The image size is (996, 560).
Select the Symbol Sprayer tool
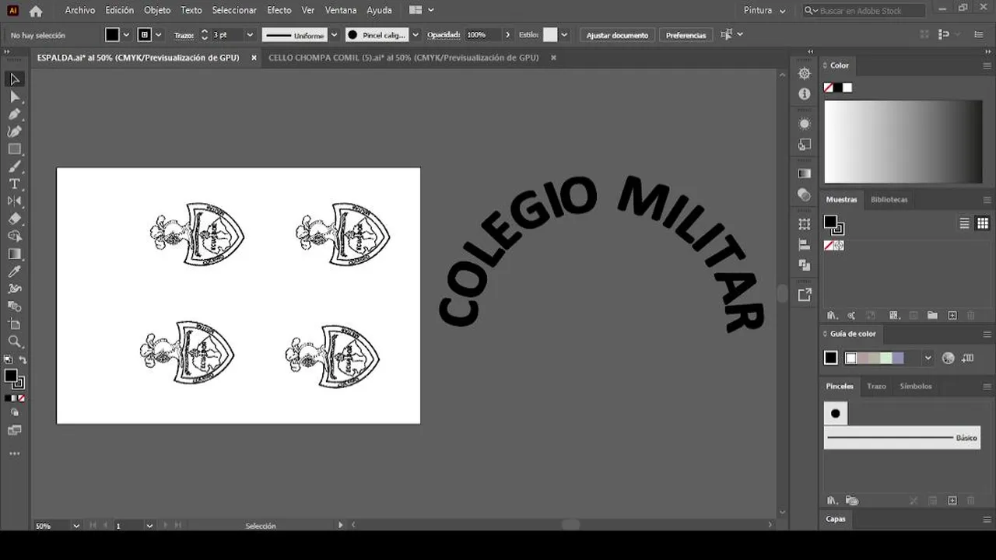pos(14,306)
